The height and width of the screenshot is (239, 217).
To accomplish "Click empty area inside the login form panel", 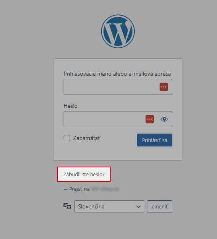I will click(x=118, y=153).
